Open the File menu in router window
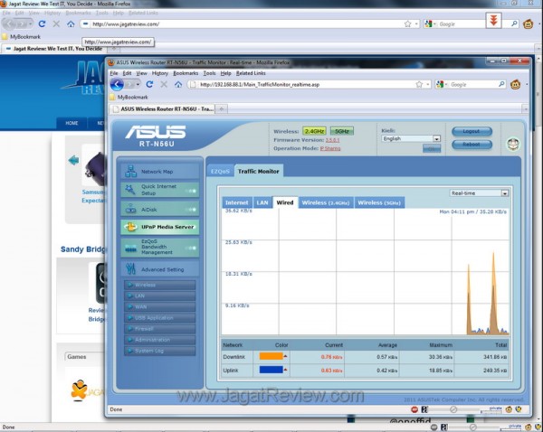Viewport: 543px width, 432px height. coord(114,73)
